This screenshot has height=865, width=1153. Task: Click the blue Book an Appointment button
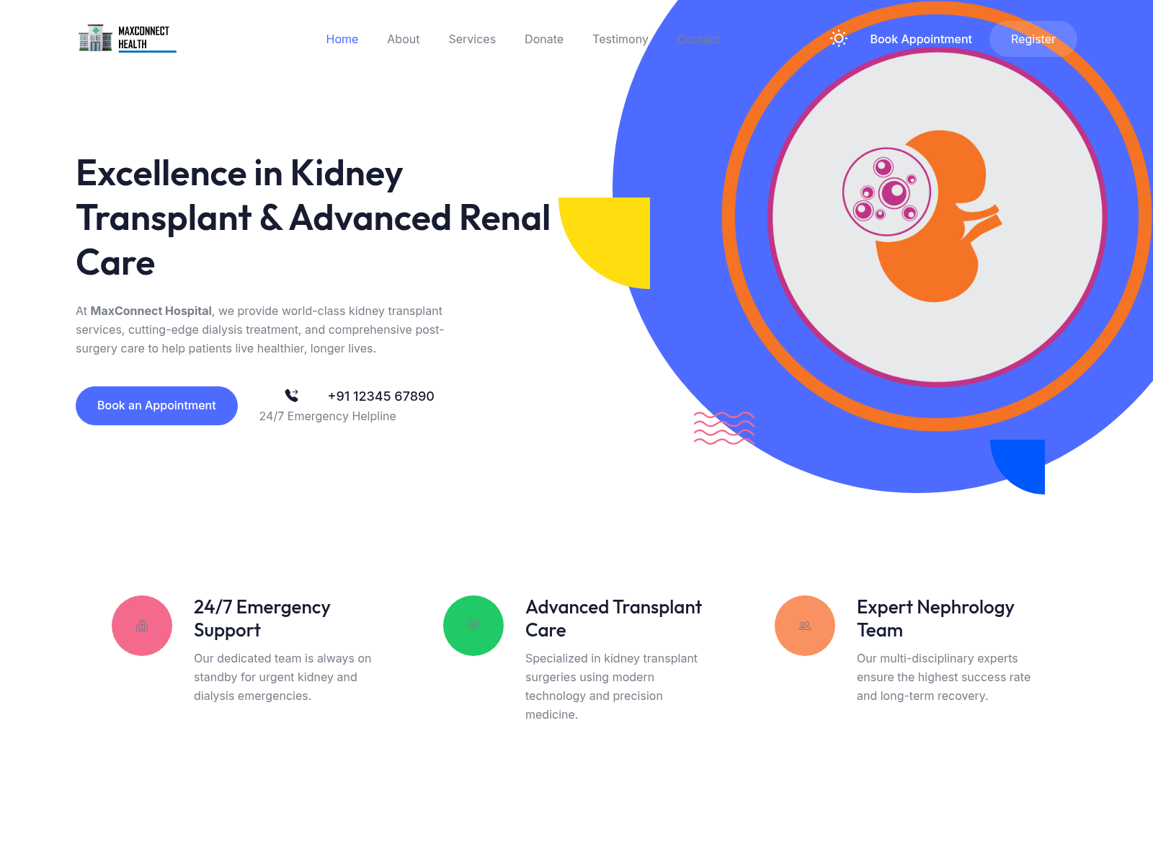click(x=156, y=406)
